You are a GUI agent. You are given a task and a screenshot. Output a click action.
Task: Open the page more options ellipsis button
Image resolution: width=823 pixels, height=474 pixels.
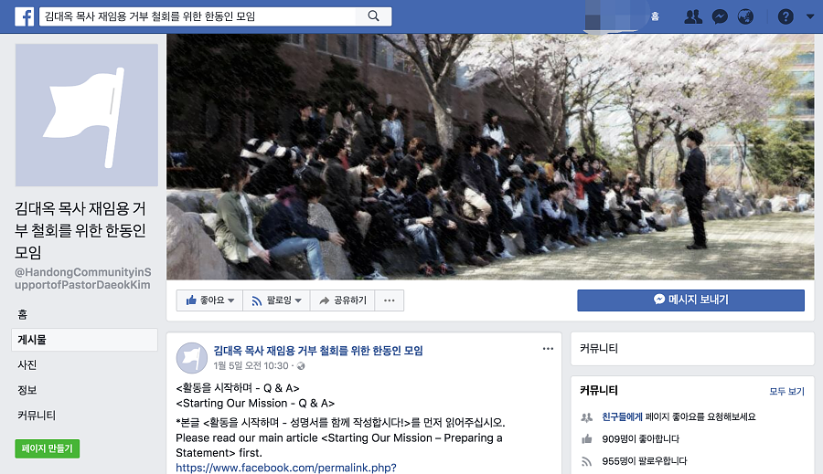389,300
